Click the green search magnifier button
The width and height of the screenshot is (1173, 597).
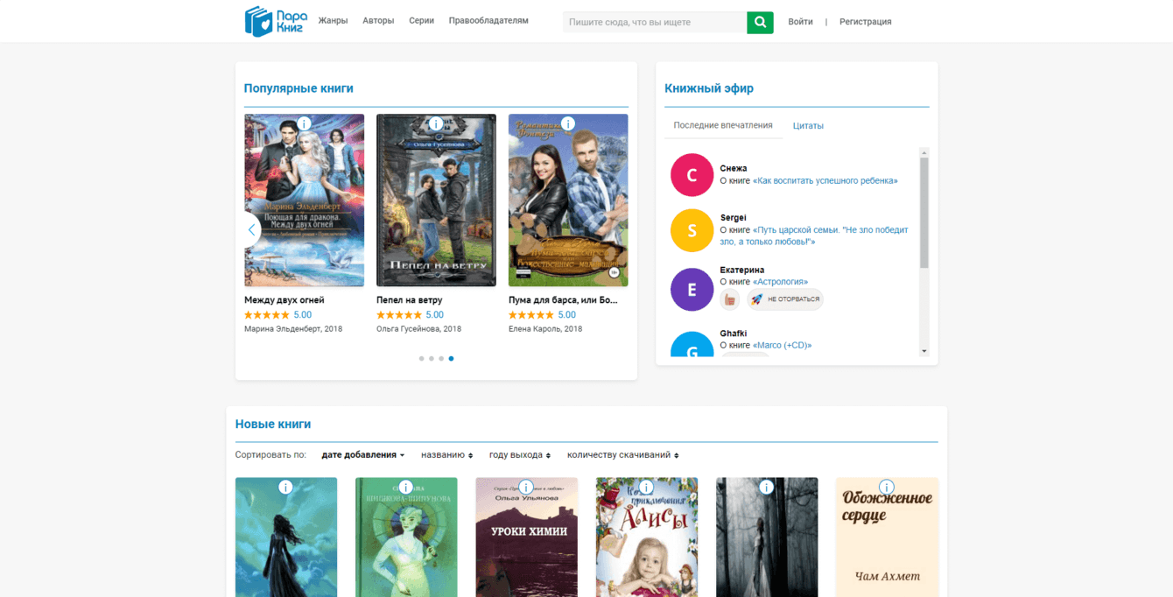coord(760,22)
